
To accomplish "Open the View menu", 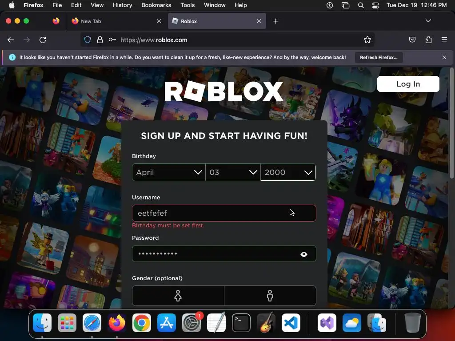I will 97,5.
